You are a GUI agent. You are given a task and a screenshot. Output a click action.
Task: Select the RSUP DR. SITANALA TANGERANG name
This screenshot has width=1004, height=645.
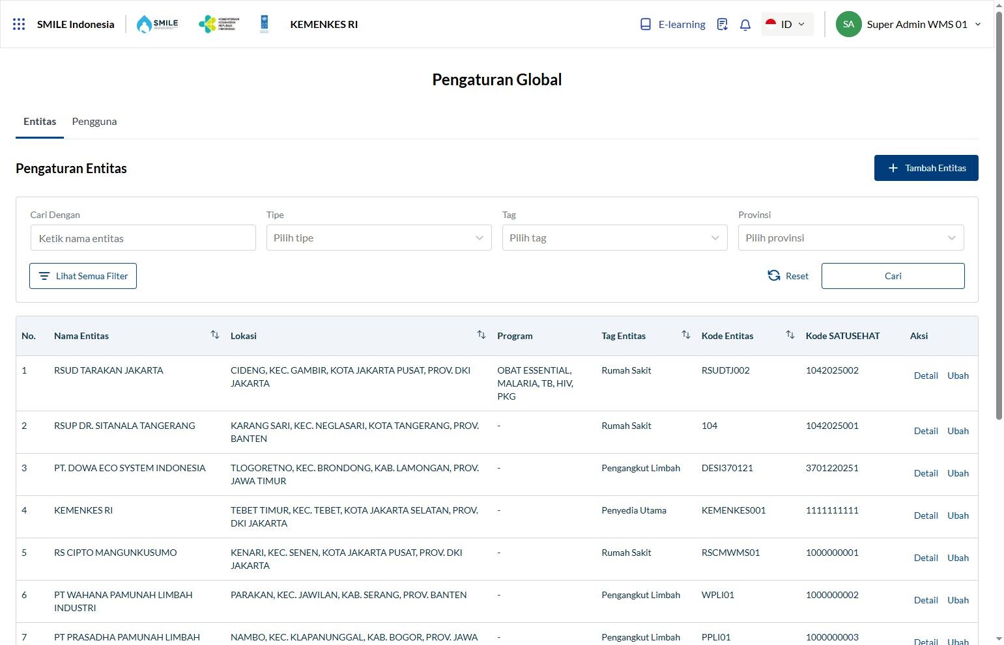point(124,426)
